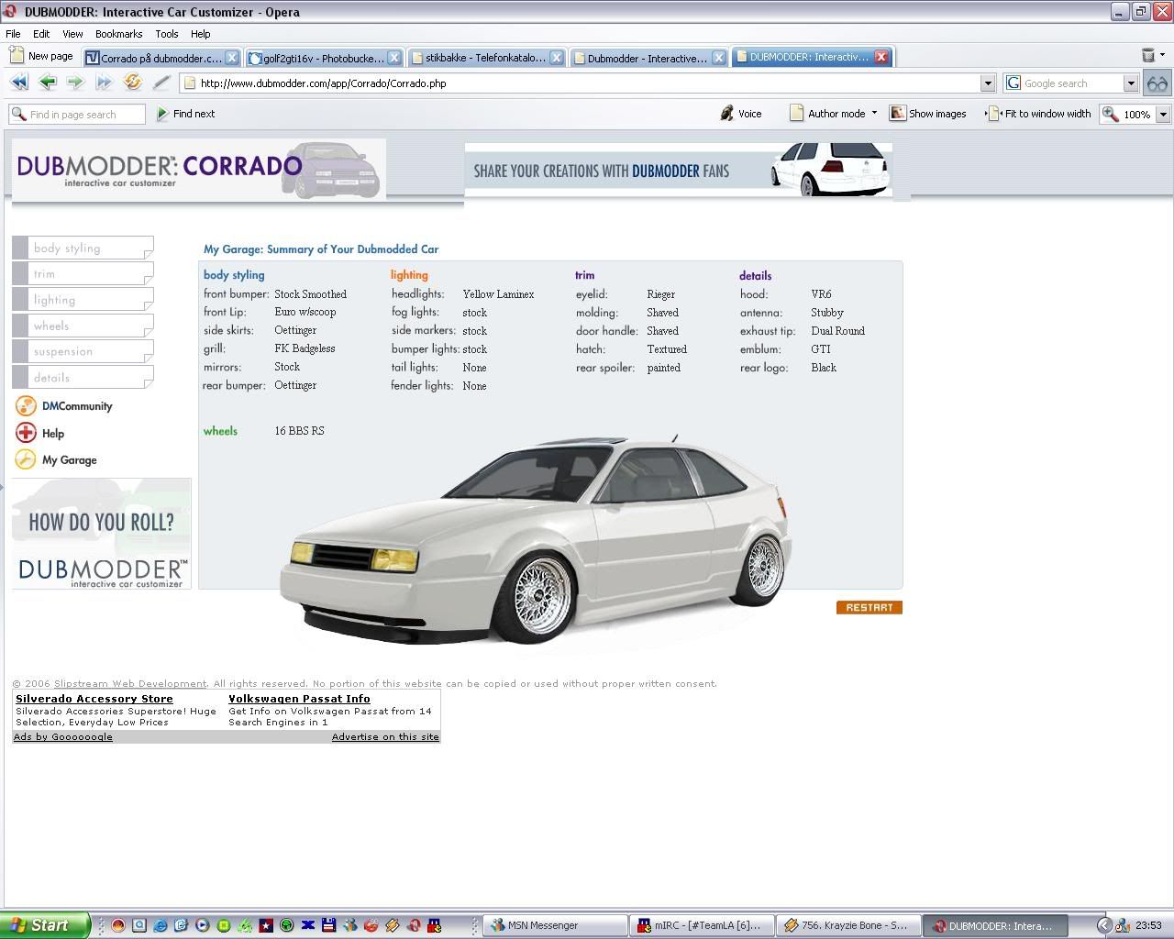
Task: Open the Help menu in menu bar
Action: click(x=200, y=34)
